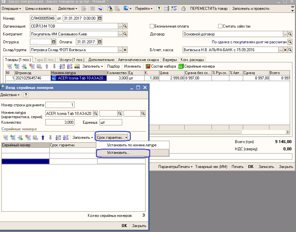Click Заполнить и провести button
The width and height of the screenshot is (296, 232).
[x=251, y=9]
